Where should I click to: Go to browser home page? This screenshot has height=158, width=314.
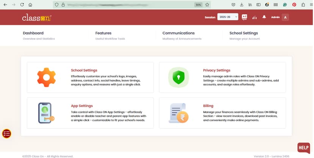[30, 5]
